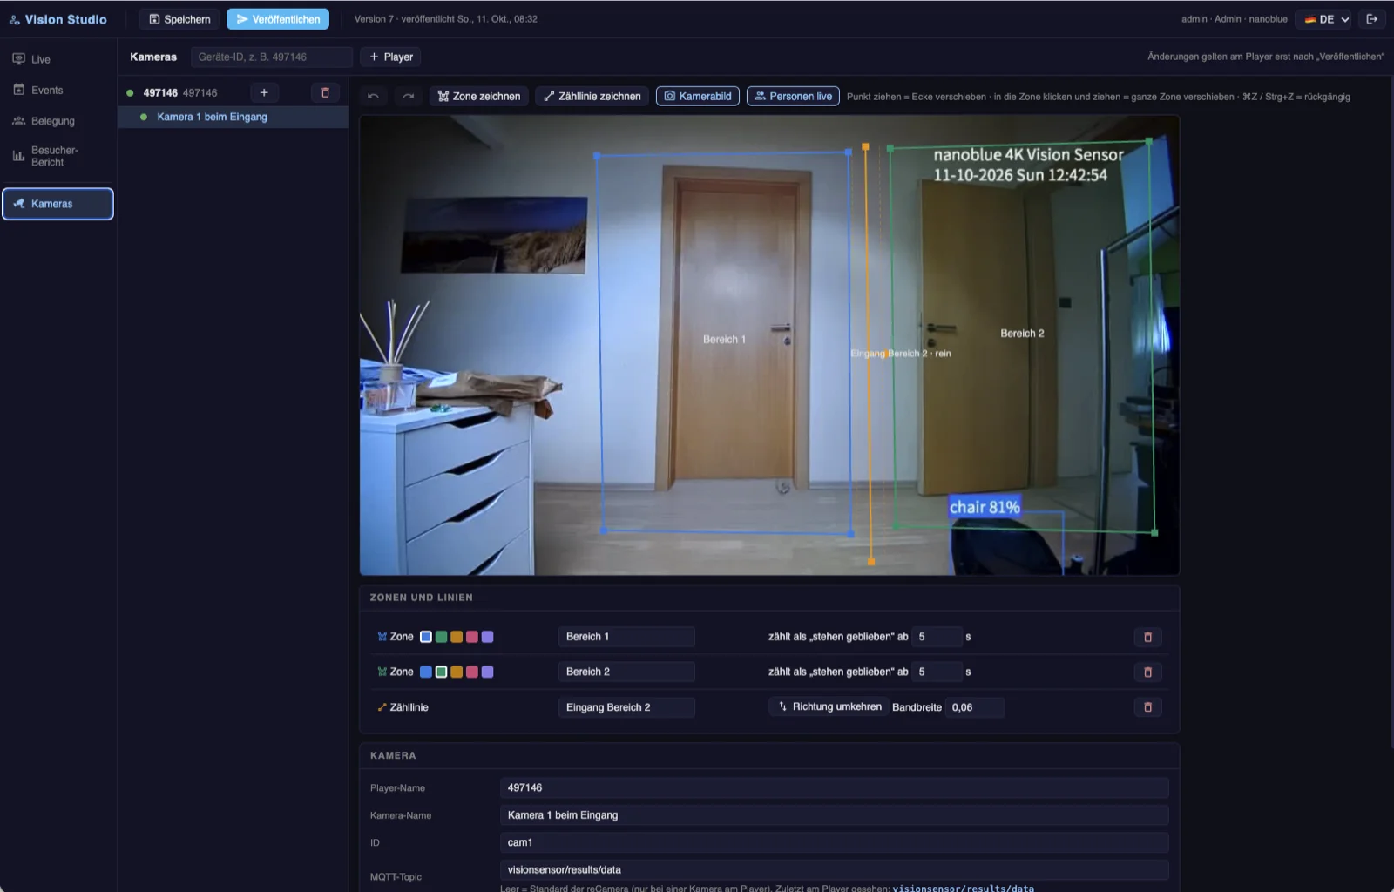Click Richtung umkehren for the counting line
This screenshot has height=892, width=1394.
click(x=830, y=706)
